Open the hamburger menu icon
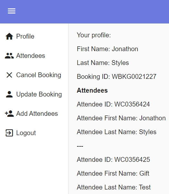The image size is (169, 194). tap(12, 11)
